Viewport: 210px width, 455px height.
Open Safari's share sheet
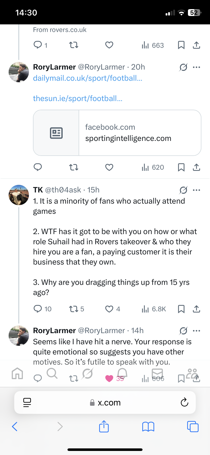pyautogui.click(x=104, y=426)
